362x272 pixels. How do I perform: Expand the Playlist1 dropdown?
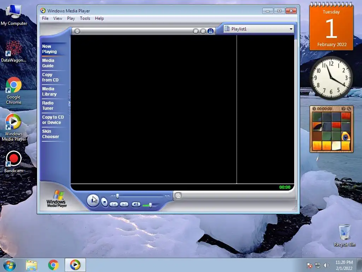click(x=291, y=29)
